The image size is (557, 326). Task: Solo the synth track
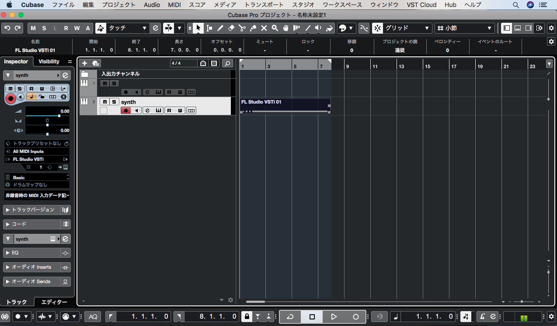pos(114,102)
